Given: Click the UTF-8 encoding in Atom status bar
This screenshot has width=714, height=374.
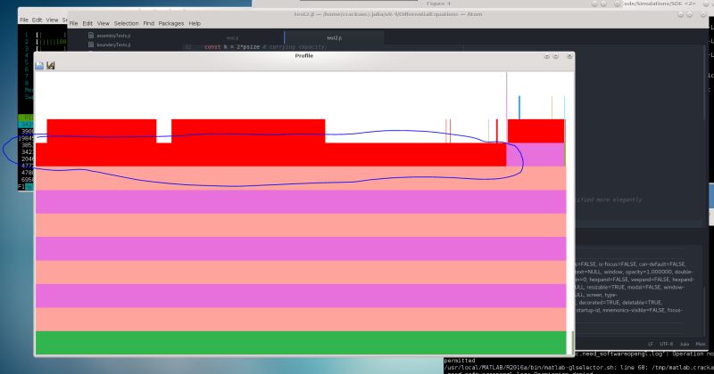Looking at the screenshot, I should click(666, 344).
